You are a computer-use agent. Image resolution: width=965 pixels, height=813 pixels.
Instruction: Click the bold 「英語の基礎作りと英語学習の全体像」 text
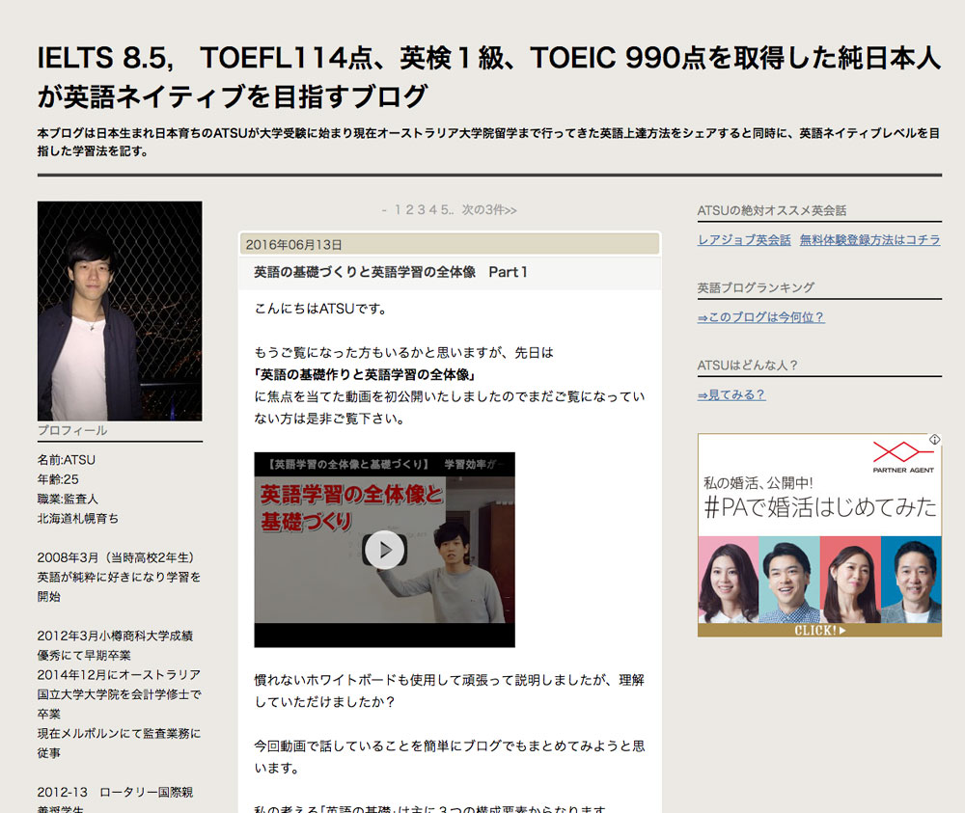pyautogui.click(x=365, y=374)
